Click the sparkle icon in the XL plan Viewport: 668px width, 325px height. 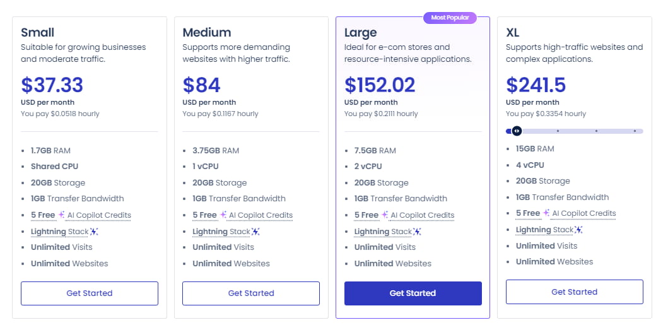[x=546, y=213]
